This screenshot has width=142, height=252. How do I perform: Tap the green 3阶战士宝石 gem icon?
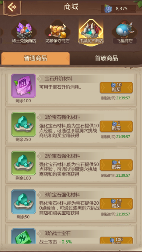tap(23, 236)
